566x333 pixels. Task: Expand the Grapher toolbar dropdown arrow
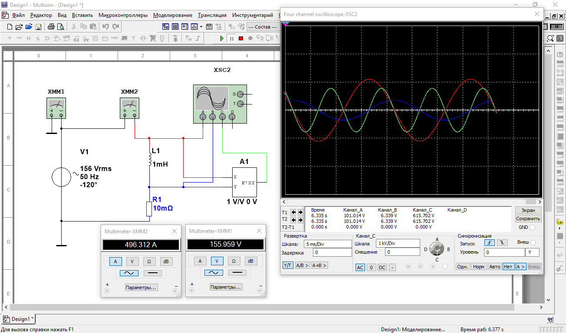201,27
